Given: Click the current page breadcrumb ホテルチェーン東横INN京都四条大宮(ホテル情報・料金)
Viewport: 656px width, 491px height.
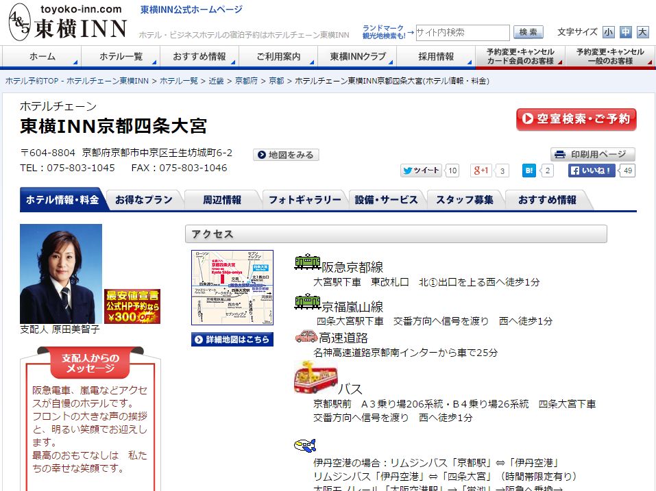Looking at the screenshot, I should click(x=392, y=81).
